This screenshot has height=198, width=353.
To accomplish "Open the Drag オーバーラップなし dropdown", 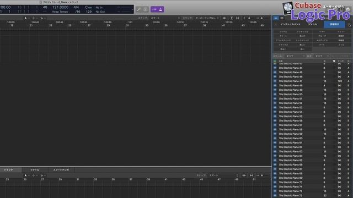I will point(207,18).
